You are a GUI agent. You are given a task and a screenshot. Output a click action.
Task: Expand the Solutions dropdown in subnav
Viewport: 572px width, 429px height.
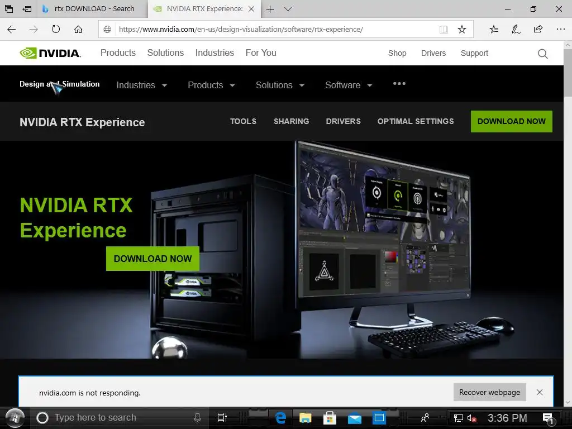tap(280, 85)
